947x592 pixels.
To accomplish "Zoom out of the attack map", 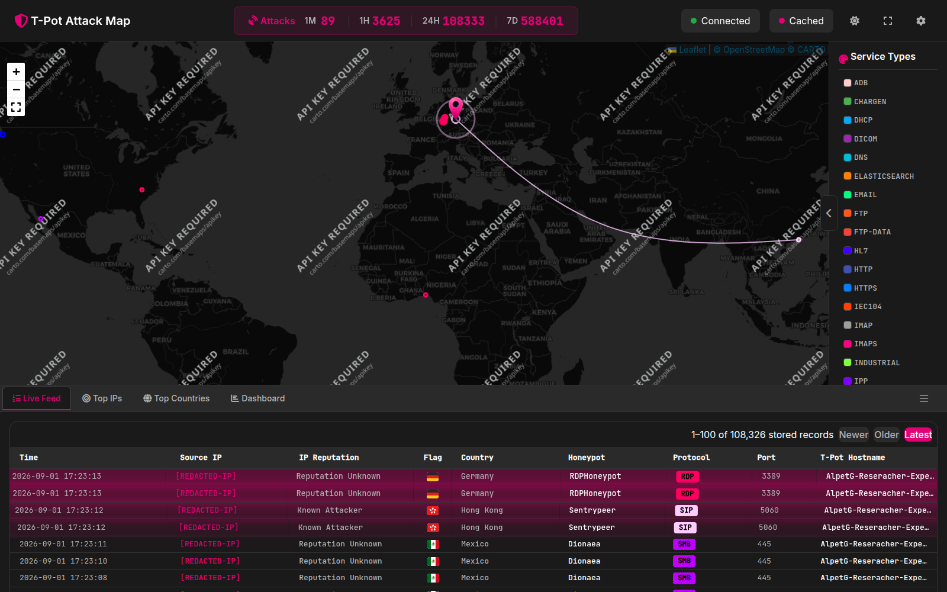I will (16, 89).
